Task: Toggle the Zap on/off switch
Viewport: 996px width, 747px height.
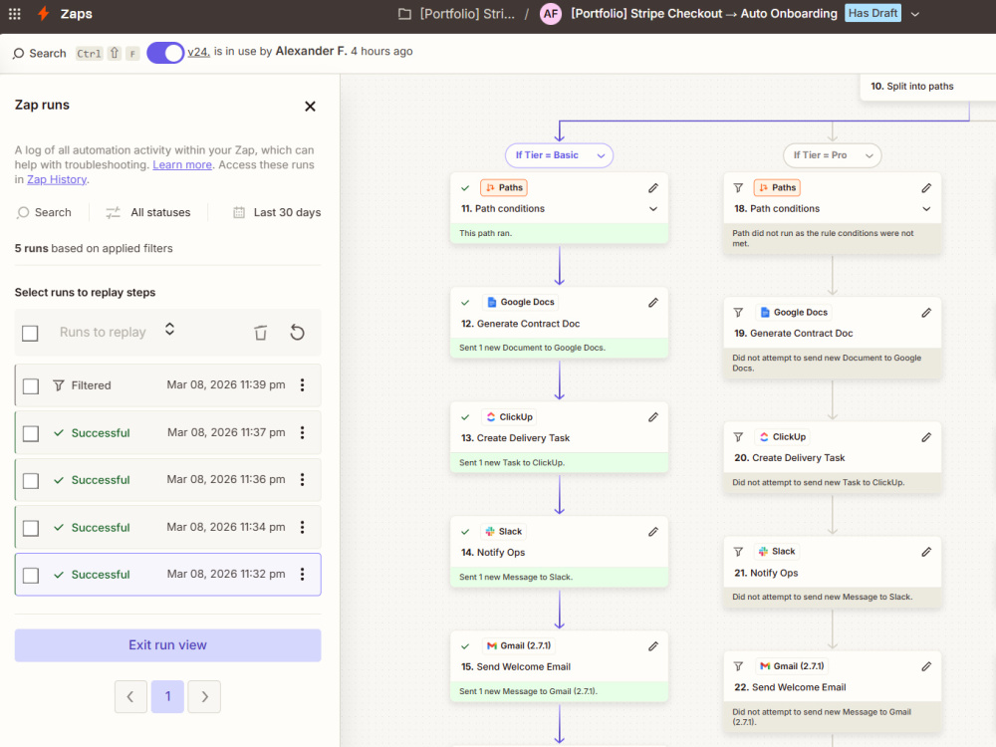Action: (x=165, y=53)
